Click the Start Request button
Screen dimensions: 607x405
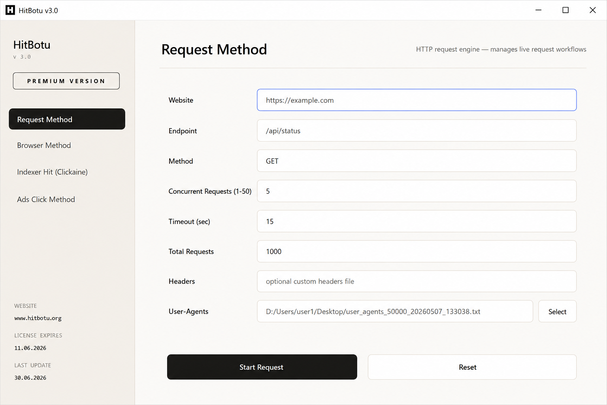(x=262, y=367)
